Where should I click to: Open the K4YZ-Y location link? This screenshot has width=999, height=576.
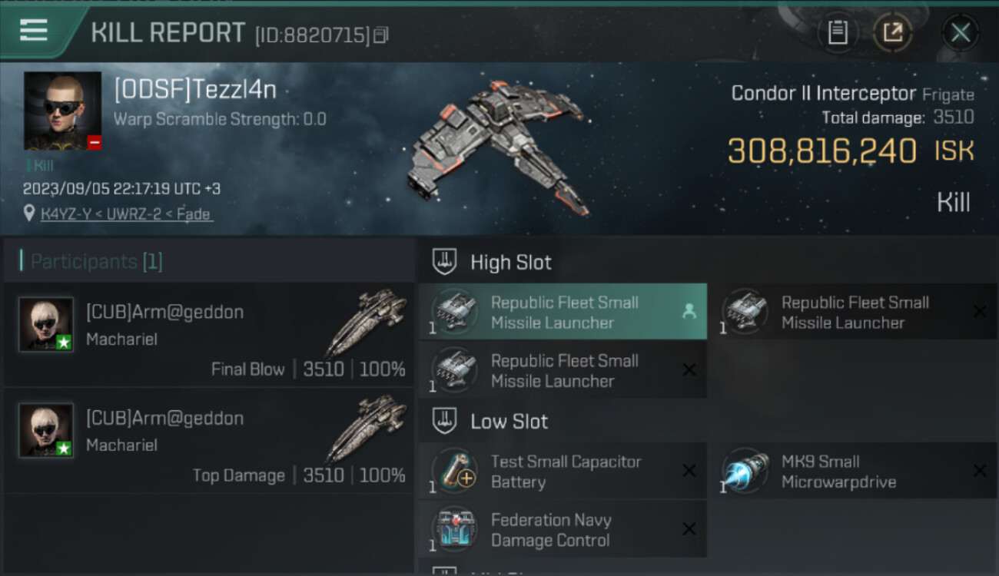[127, 214]
